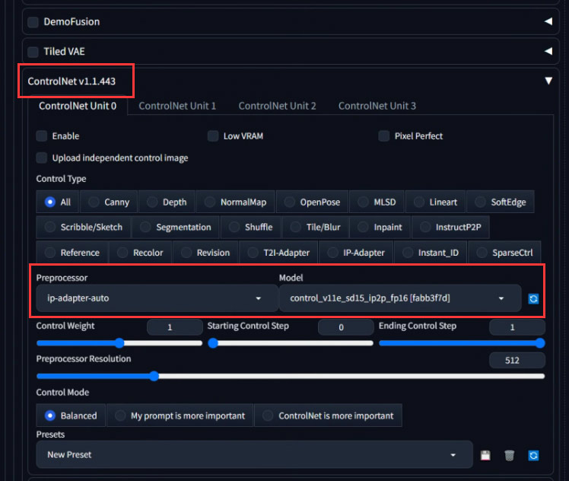Image resolution: width=569 pixels, height=481 pixels.
Task: Select the Segmentation control type
Action: (176, 228)
